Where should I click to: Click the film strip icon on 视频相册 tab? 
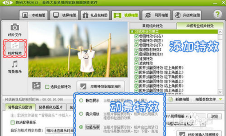[118, 15]
